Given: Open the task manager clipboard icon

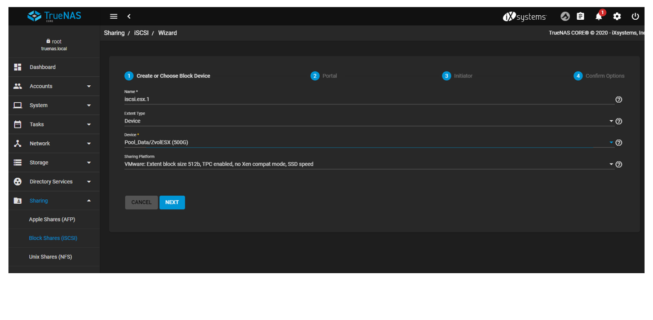Looking at the screenshot, I should coord(580,16).
